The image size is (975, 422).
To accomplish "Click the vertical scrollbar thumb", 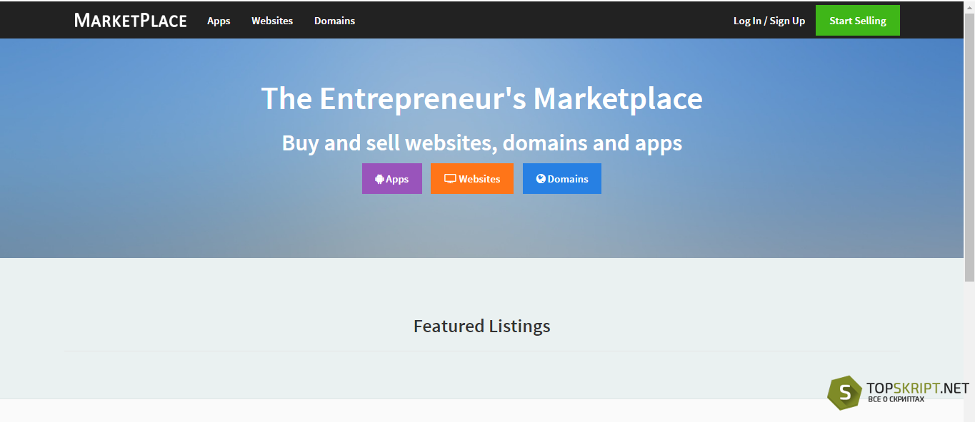I will point(969,146).
